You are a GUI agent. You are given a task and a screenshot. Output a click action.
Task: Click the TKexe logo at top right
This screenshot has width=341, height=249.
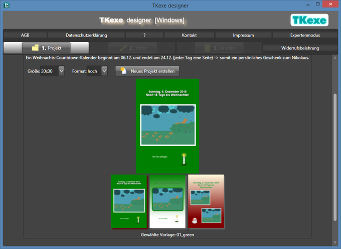[309, 20]
